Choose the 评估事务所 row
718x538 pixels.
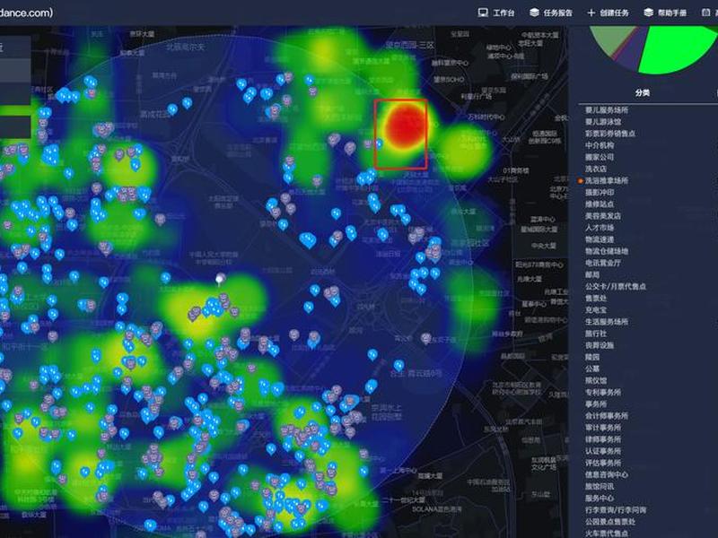coord(603,463)
